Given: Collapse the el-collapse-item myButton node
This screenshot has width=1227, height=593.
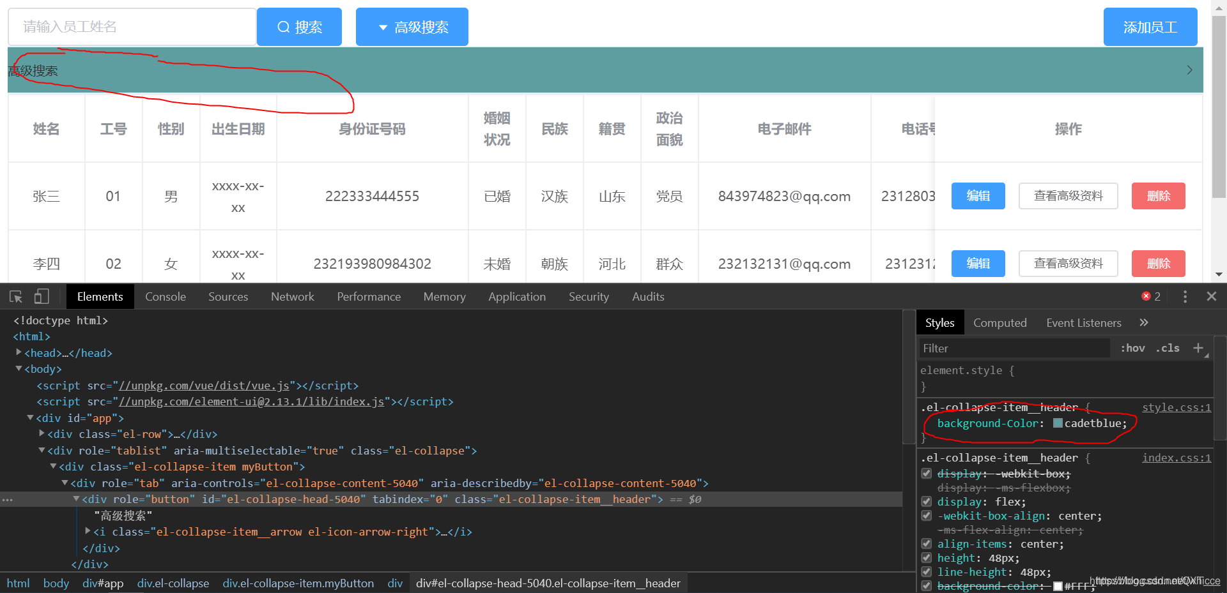Looking at the screenshot, I should click(53, 467).
